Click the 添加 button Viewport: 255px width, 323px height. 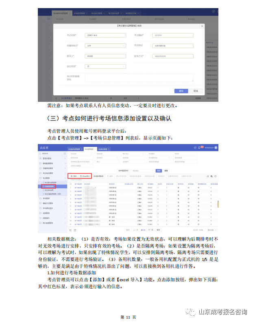(x=74, y=177)
